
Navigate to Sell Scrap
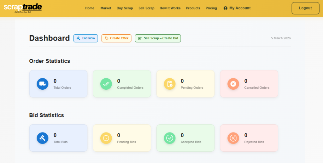coord(146,8)
